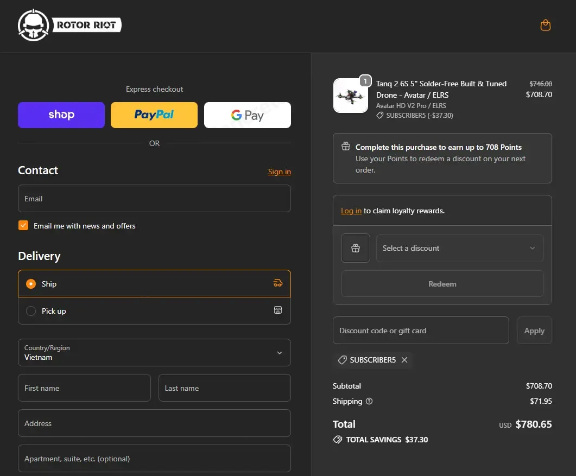Click the SUBSCRIBER5 (-$37.30) line under product

tap(414, 115)
